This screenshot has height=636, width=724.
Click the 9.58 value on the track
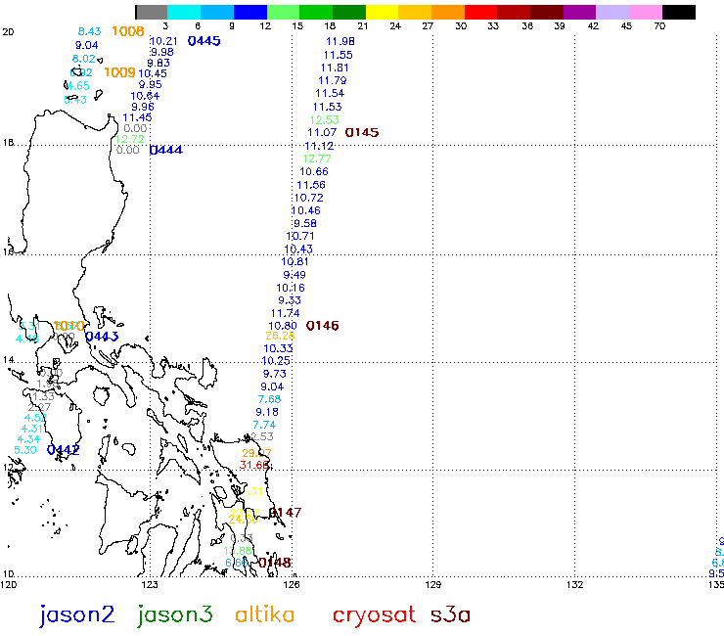[x=305, y=223]
